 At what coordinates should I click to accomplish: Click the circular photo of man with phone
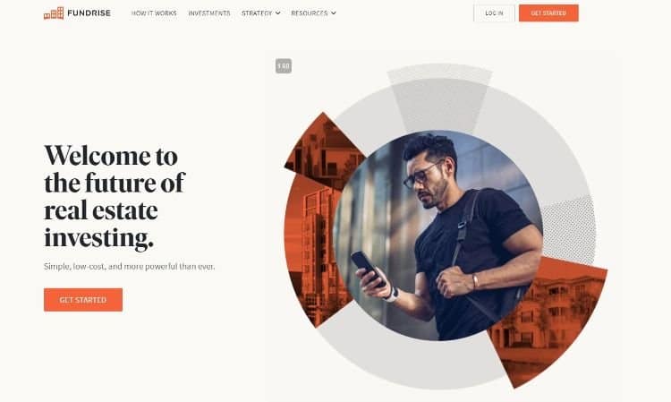[437, 235]
